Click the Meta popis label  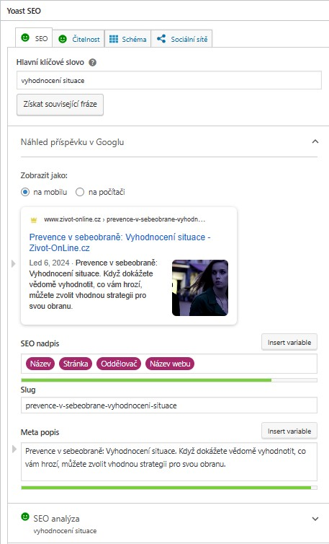tap(40, 432)
